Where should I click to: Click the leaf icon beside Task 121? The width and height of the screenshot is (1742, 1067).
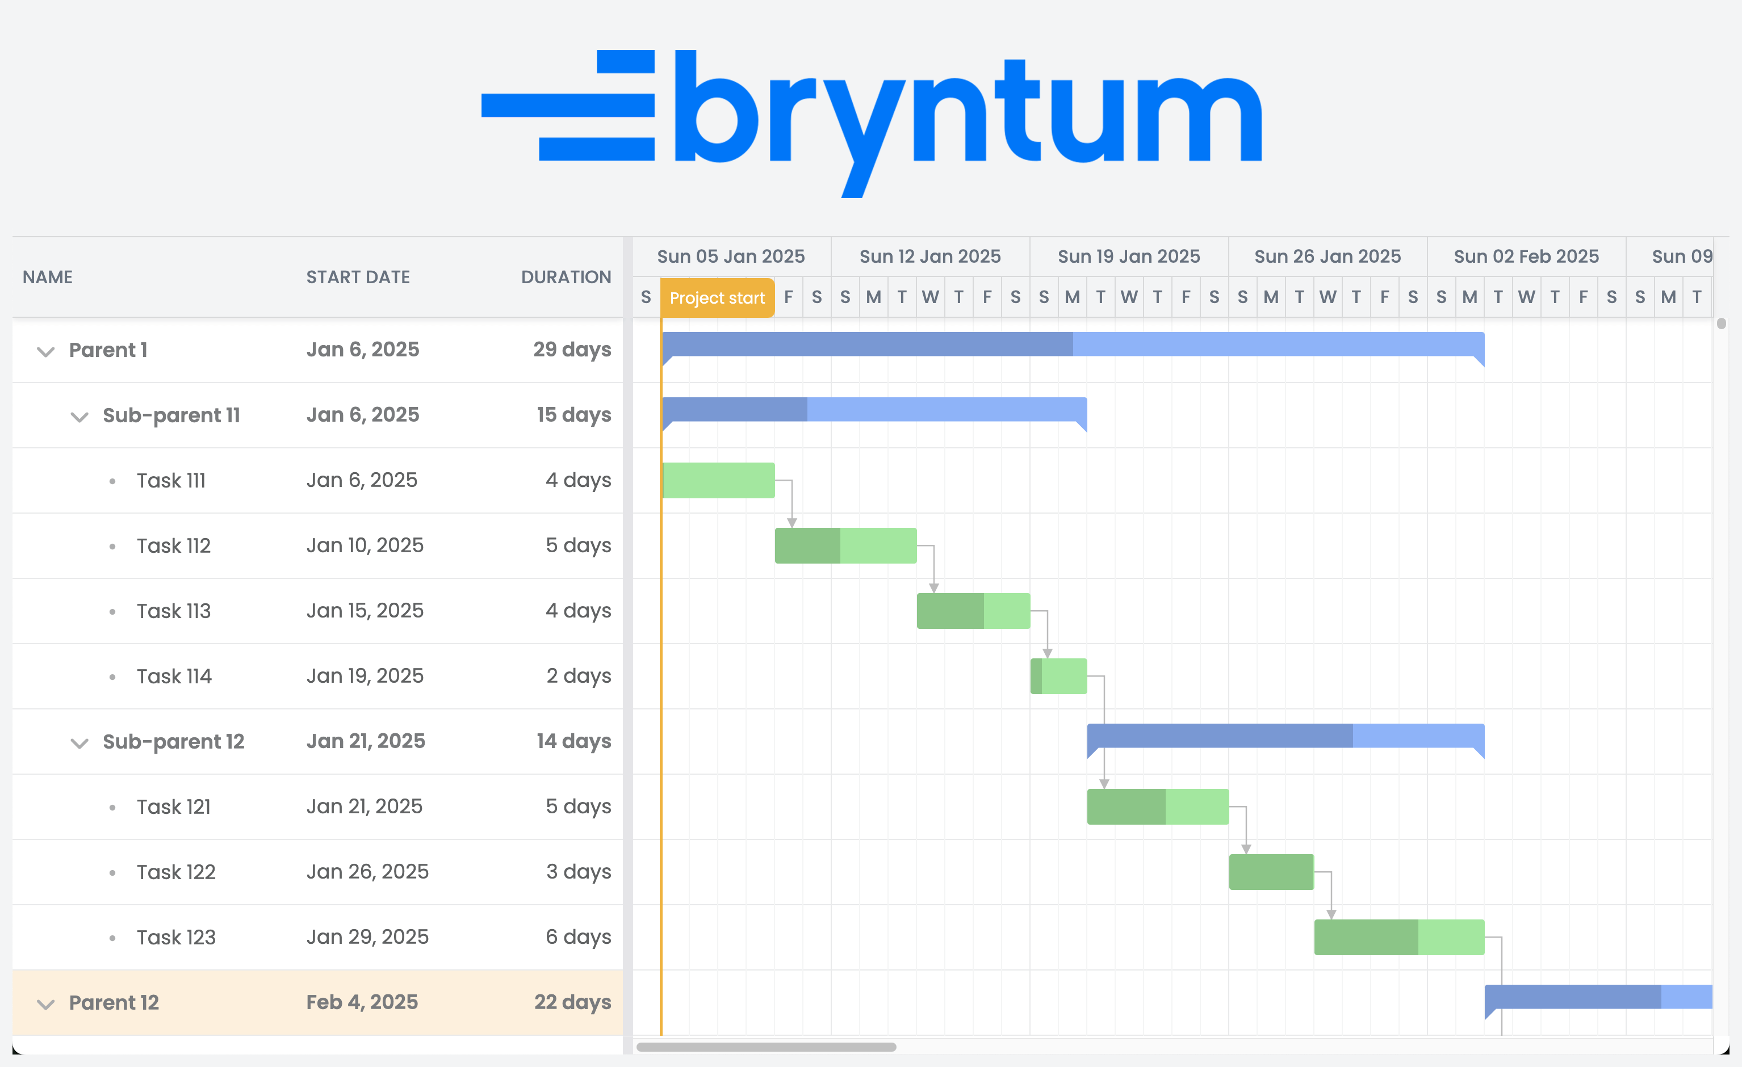pyautogui.click(x=113, y=807)
